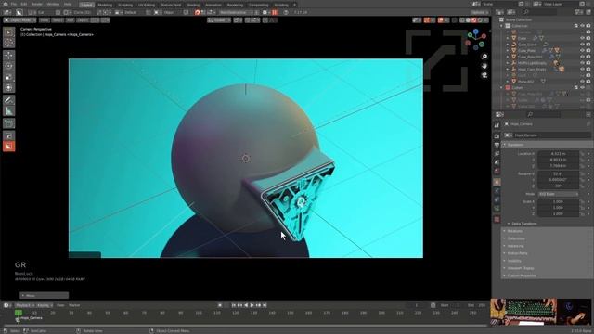The height and width of the screenshot is (334, 594).
Task: Toggle auto keying record button in timeline
Action: point(220,305)
